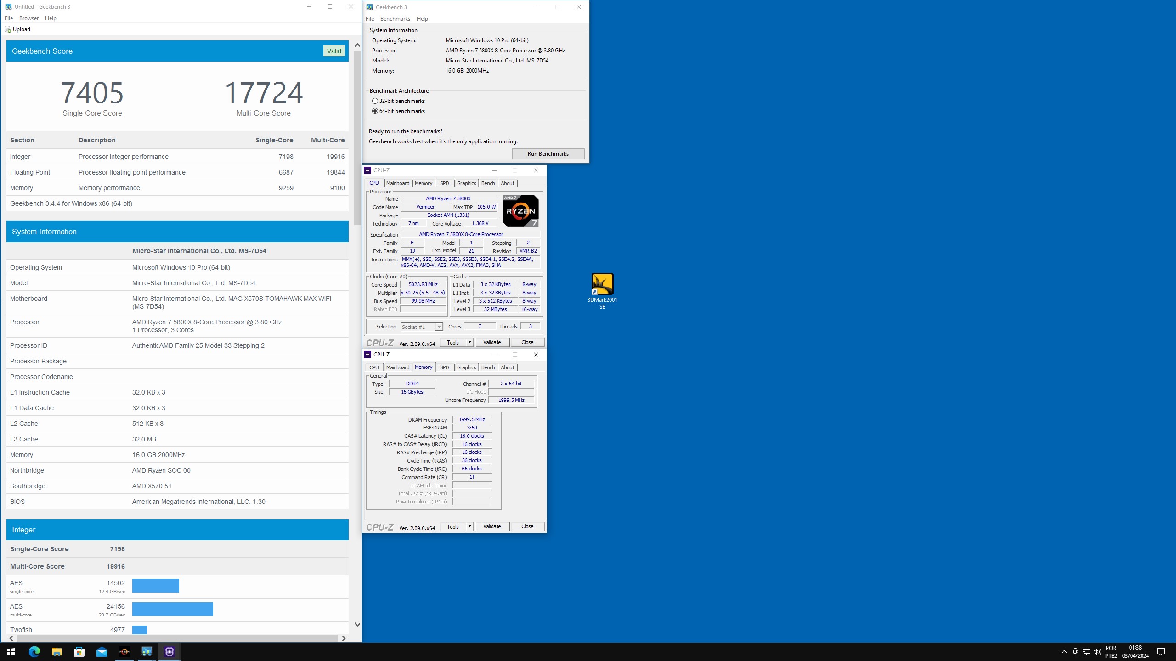Click Validate in lower CPU-Z window
1176x661 pixels.
pyautogui.click(x=492, y=526)
